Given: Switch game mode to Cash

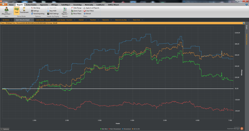Looking at the screenshot, I should click(x=16, y=11).
